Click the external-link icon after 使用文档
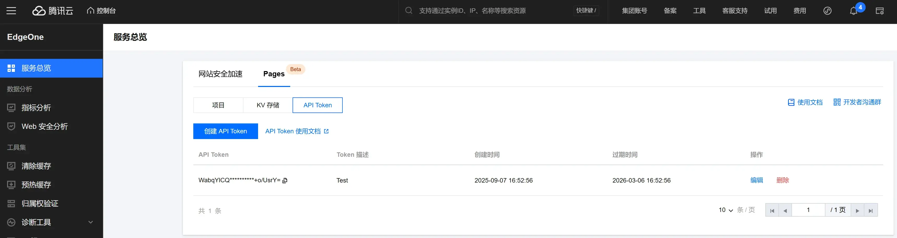This screenshot has height=238, width=897. pyautogui.click(x=326, y=131)
